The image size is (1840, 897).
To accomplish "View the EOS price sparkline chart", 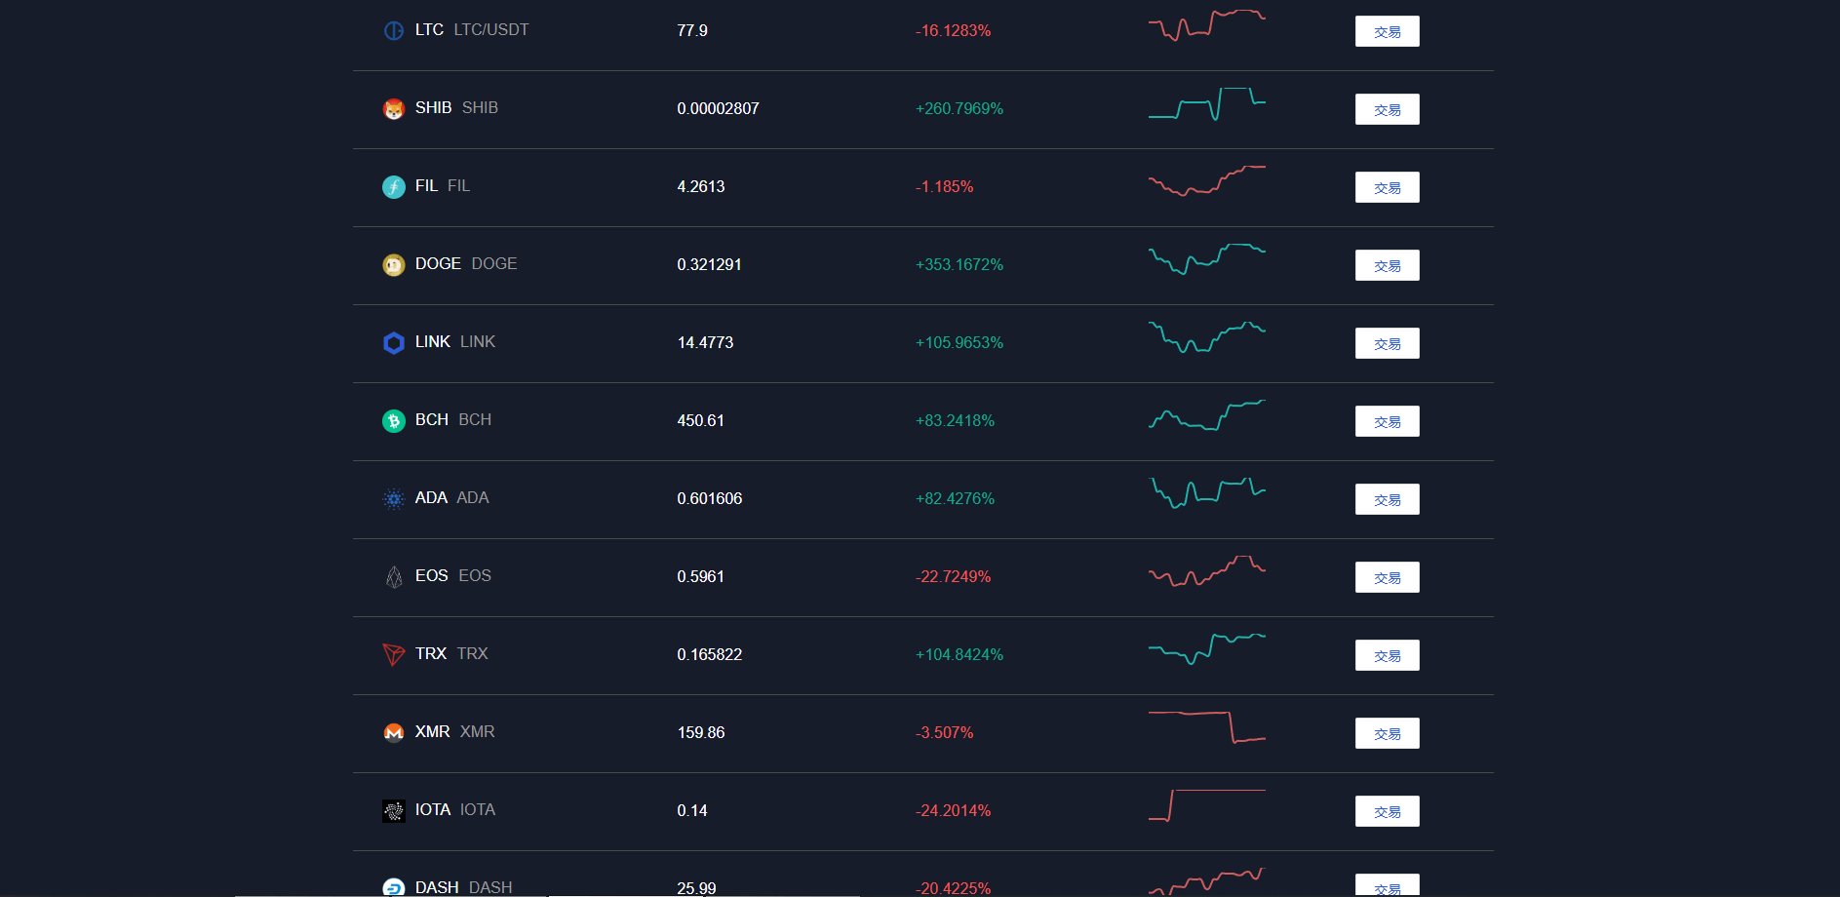I will pyautogui.click(x=1207, y=570).
